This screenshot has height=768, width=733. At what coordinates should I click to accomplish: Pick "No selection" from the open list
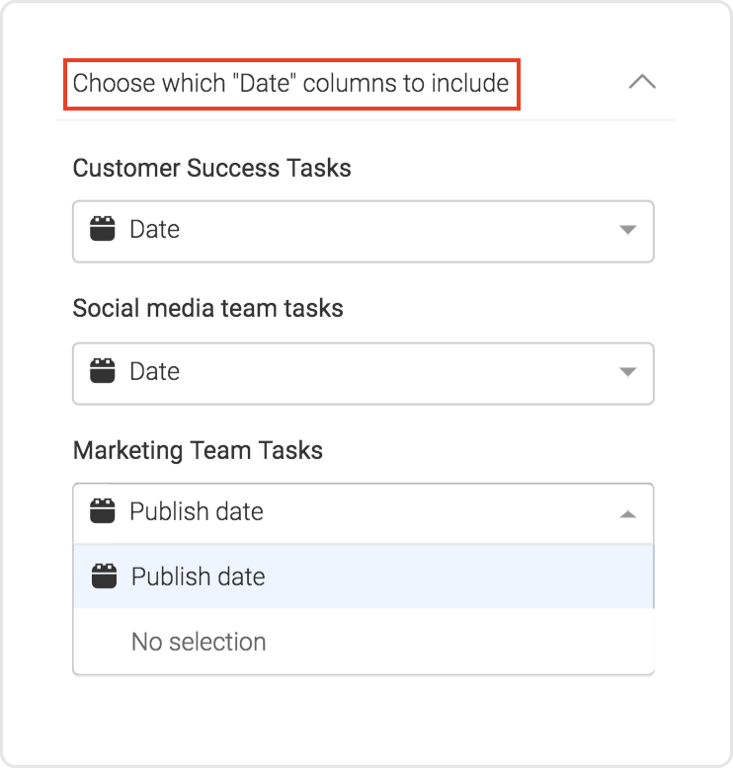199,642
